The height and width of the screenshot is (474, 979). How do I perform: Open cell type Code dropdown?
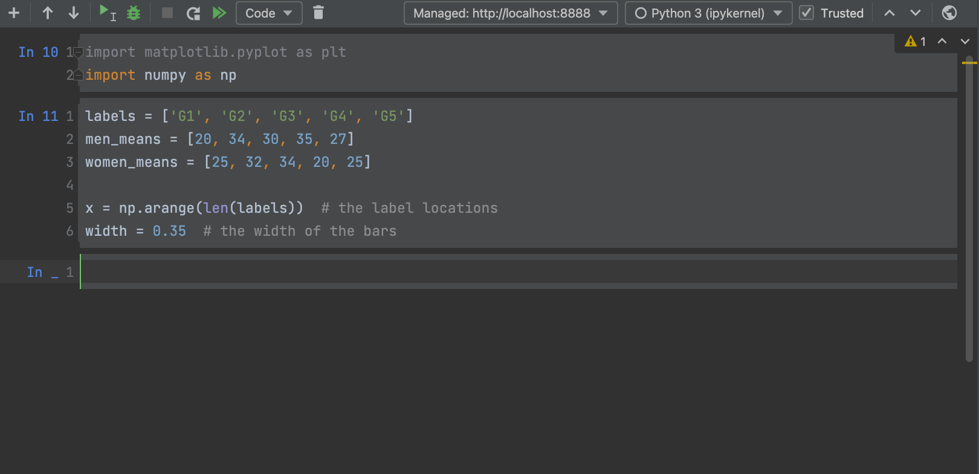(269, 13)
